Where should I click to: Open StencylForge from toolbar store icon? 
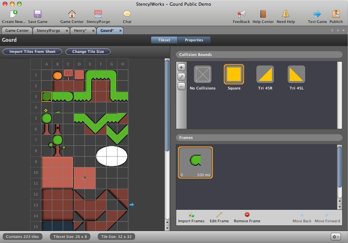[98, 14]
